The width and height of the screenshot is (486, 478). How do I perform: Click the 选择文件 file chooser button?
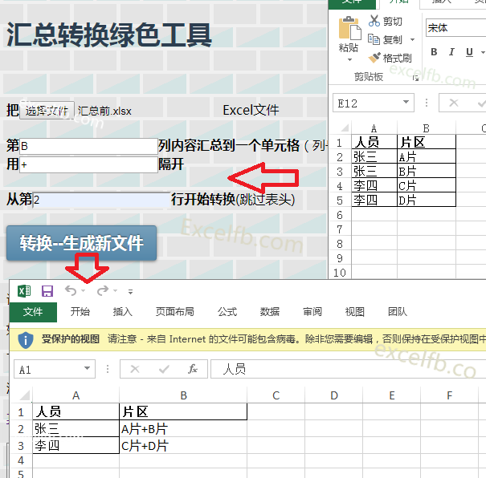point(47,111)
